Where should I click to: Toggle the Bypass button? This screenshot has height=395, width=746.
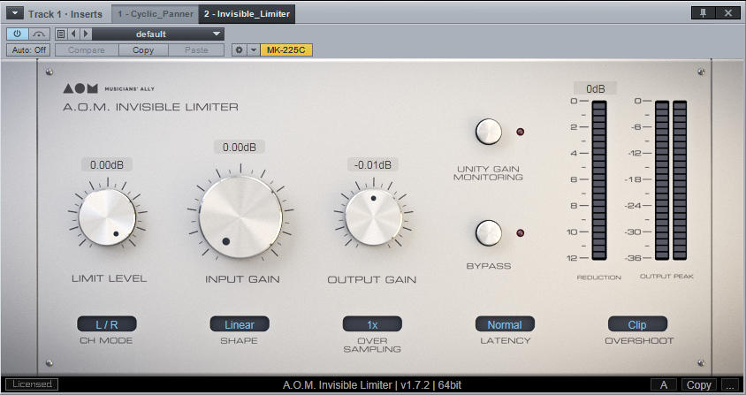pyautogui.click(x=489, y=233)
